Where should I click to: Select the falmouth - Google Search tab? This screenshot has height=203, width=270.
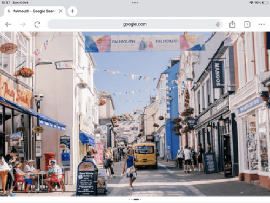pos(34,11)
